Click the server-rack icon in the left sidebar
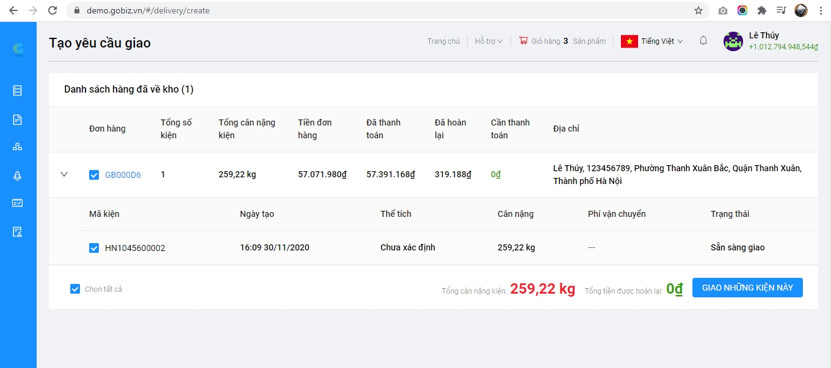The width and height of the screenshot is (831, 368). click(18, 91)
